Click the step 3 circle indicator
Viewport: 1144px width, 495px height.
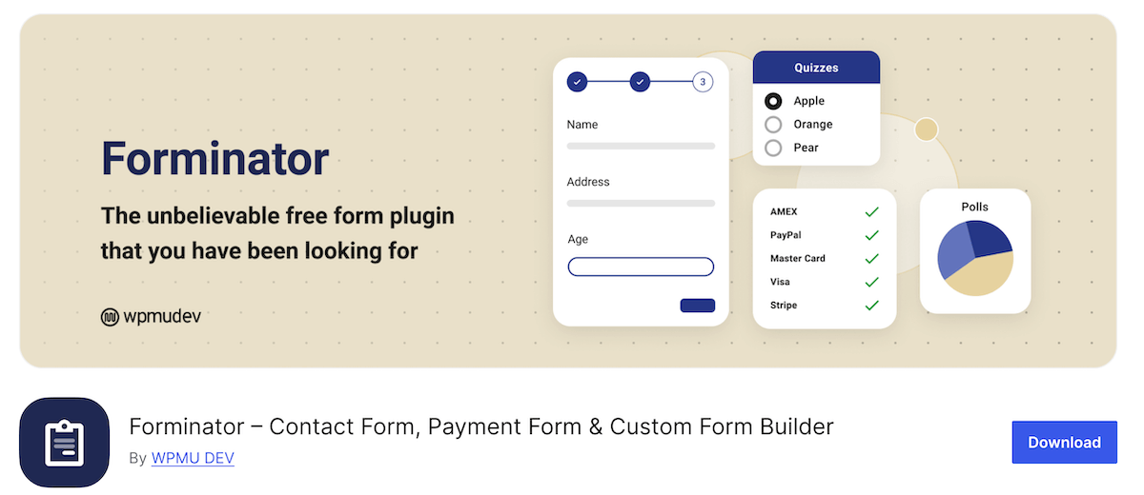703,82
